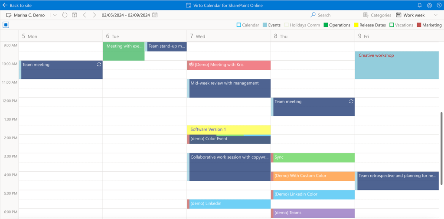Open (Demo) With Custom Color event
The height and width of the screenshot is (219, 444).
(313, 176)
